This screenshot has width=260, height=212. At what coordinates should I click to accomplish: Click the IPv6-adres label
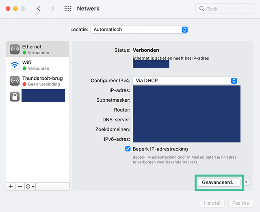117,139
